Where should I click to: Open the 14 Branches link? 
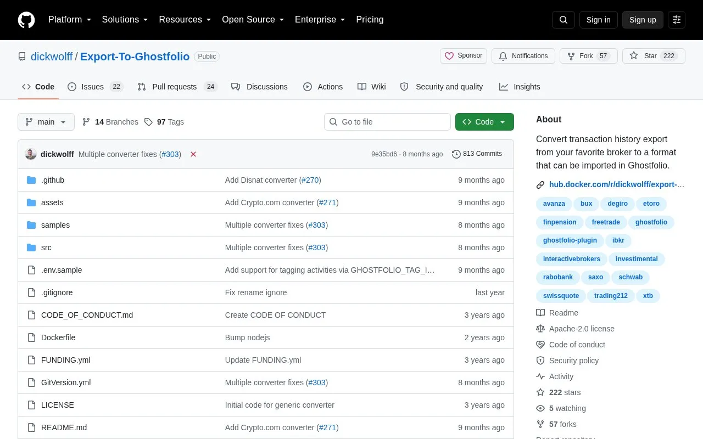coord(110,122)
